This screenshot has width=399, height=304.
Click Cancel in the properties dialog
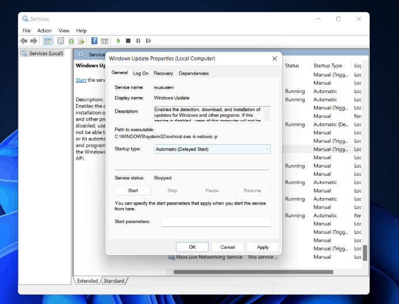(227, 247)
